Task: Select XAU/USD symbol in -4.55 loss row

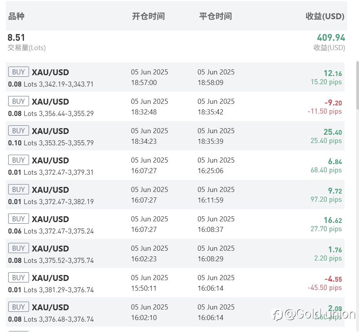Action: 50,278
